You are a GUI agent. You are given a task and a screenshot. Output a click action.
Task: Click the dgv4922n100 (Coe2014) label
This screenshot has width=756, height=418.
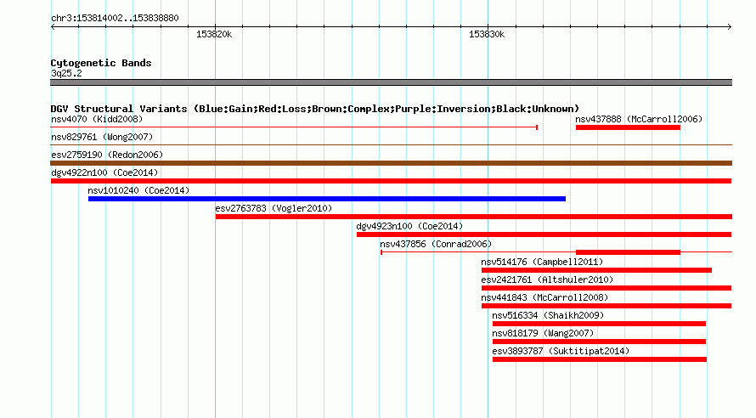(x=104, y=172)
